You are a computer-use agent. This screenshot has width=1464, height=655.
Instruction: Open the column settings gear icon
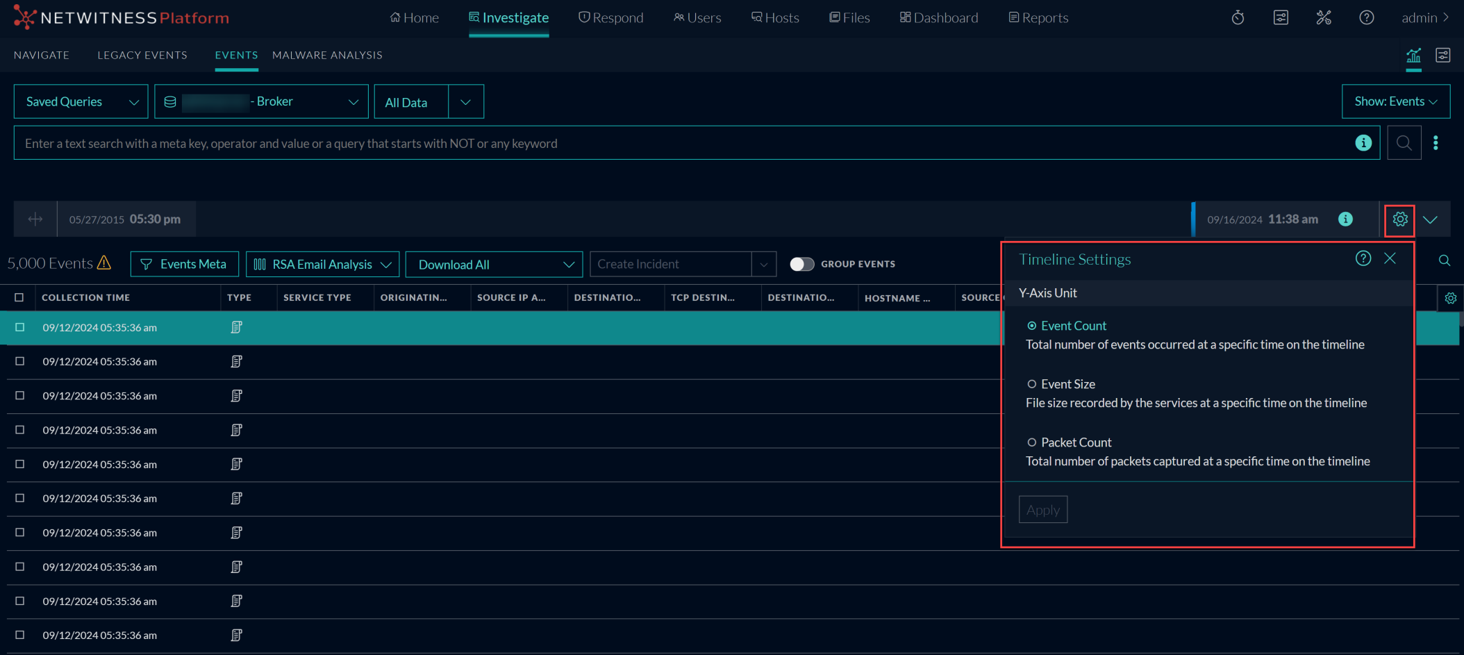coord(1450,298)
